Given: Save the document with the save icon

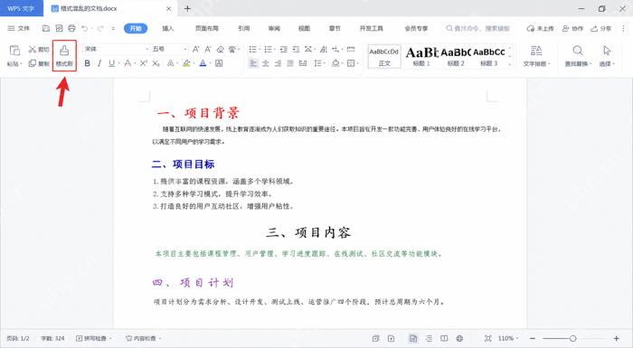Looking at the screenshot, I should (x=46, y=28).
